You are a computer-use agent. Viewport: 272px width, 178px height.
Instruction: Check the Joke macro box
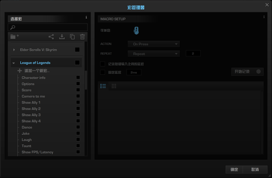78,133
